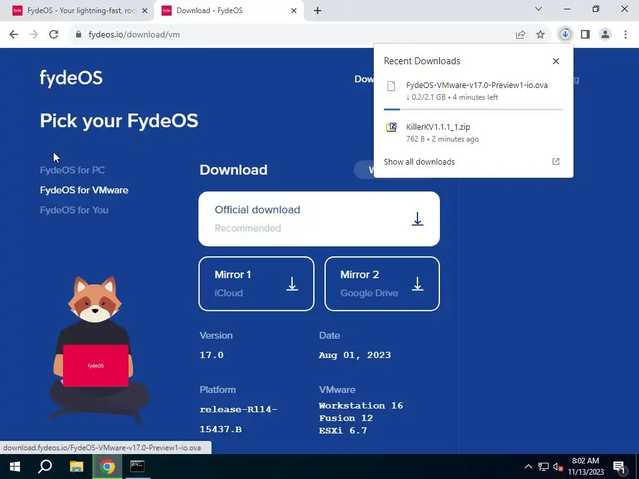Go back with the browser back arrow
The image size is (639, 479).
[x=14, y=35]
